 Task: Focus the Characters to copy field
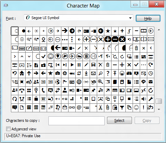76,121
